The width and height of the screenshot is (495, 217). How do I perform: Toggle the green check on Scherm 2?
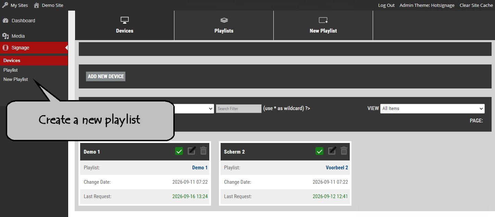coord(319,151)
